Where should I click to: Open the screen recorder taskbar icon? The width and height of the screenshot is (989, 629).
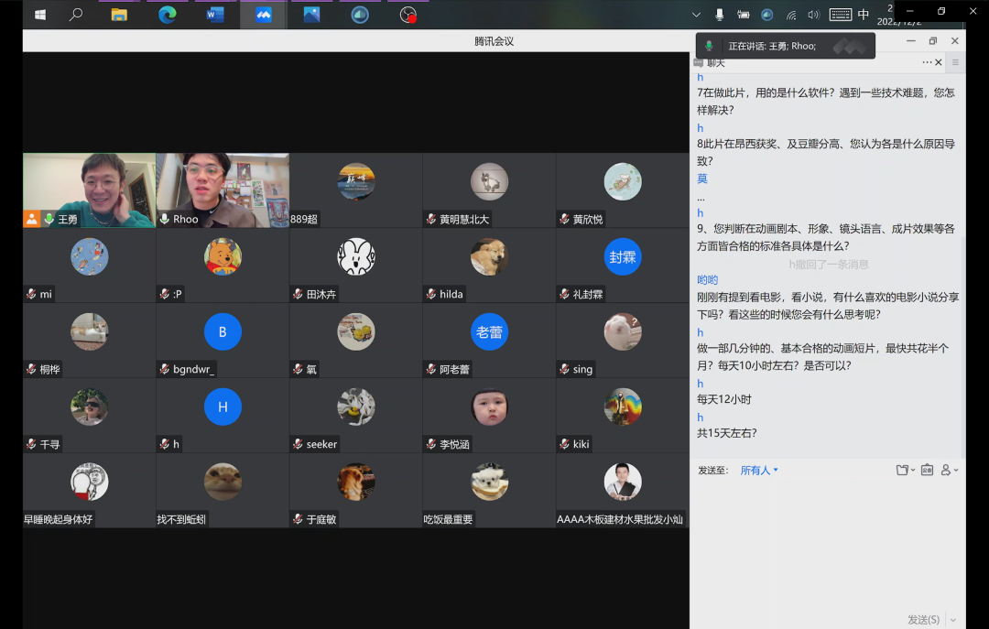click(408, 15)
